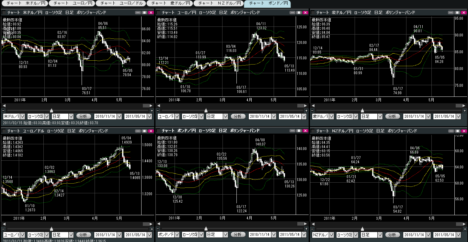This screenshot has width=468, height=242.
Task: Click the right scroll arrow in ポンド/円 chart
Action: point(306,224)
